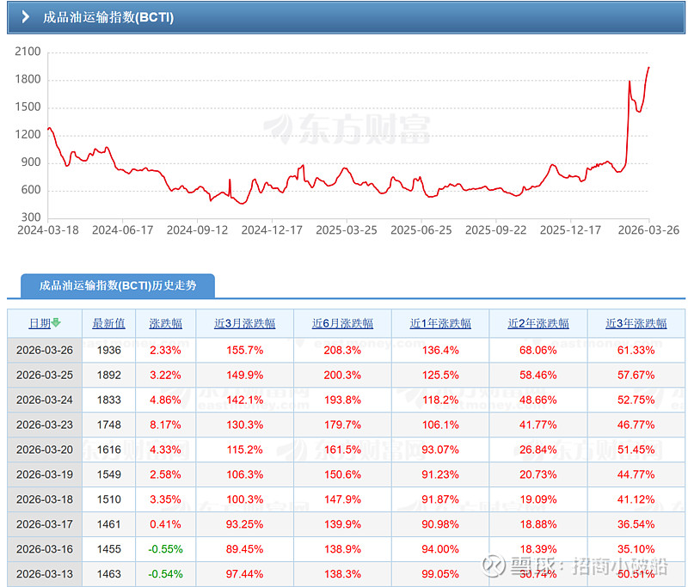Click the latest peak of the BCTI line
The height and width of the screenshot is (587, 688).
[649, 68]
